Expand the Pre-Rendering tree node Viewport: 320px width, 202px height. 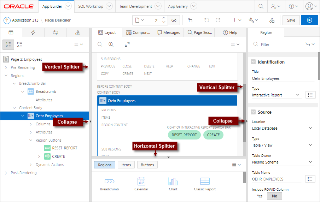point(6,67)
